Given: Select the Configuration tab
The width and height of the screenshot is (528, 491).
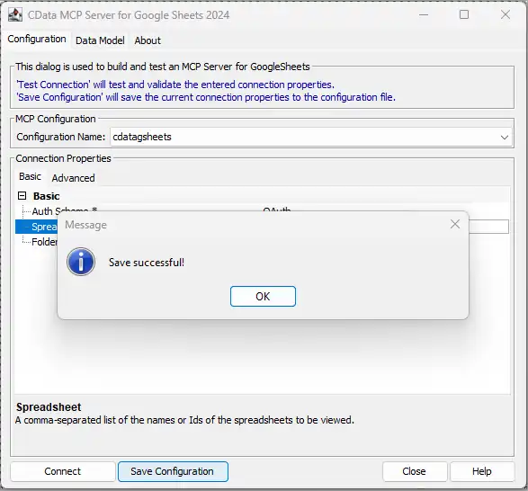Looking at the screenshot, I should (37, 39).
